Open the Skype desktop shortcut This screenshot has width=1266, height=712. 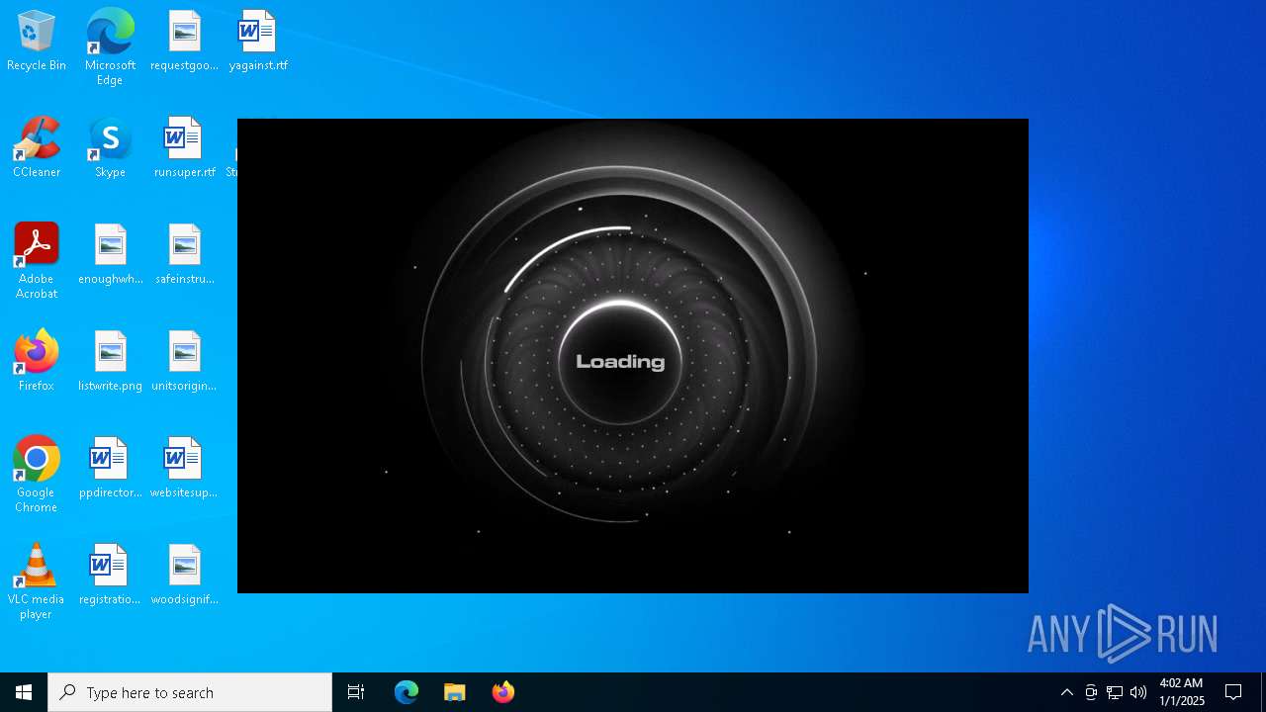110,148
